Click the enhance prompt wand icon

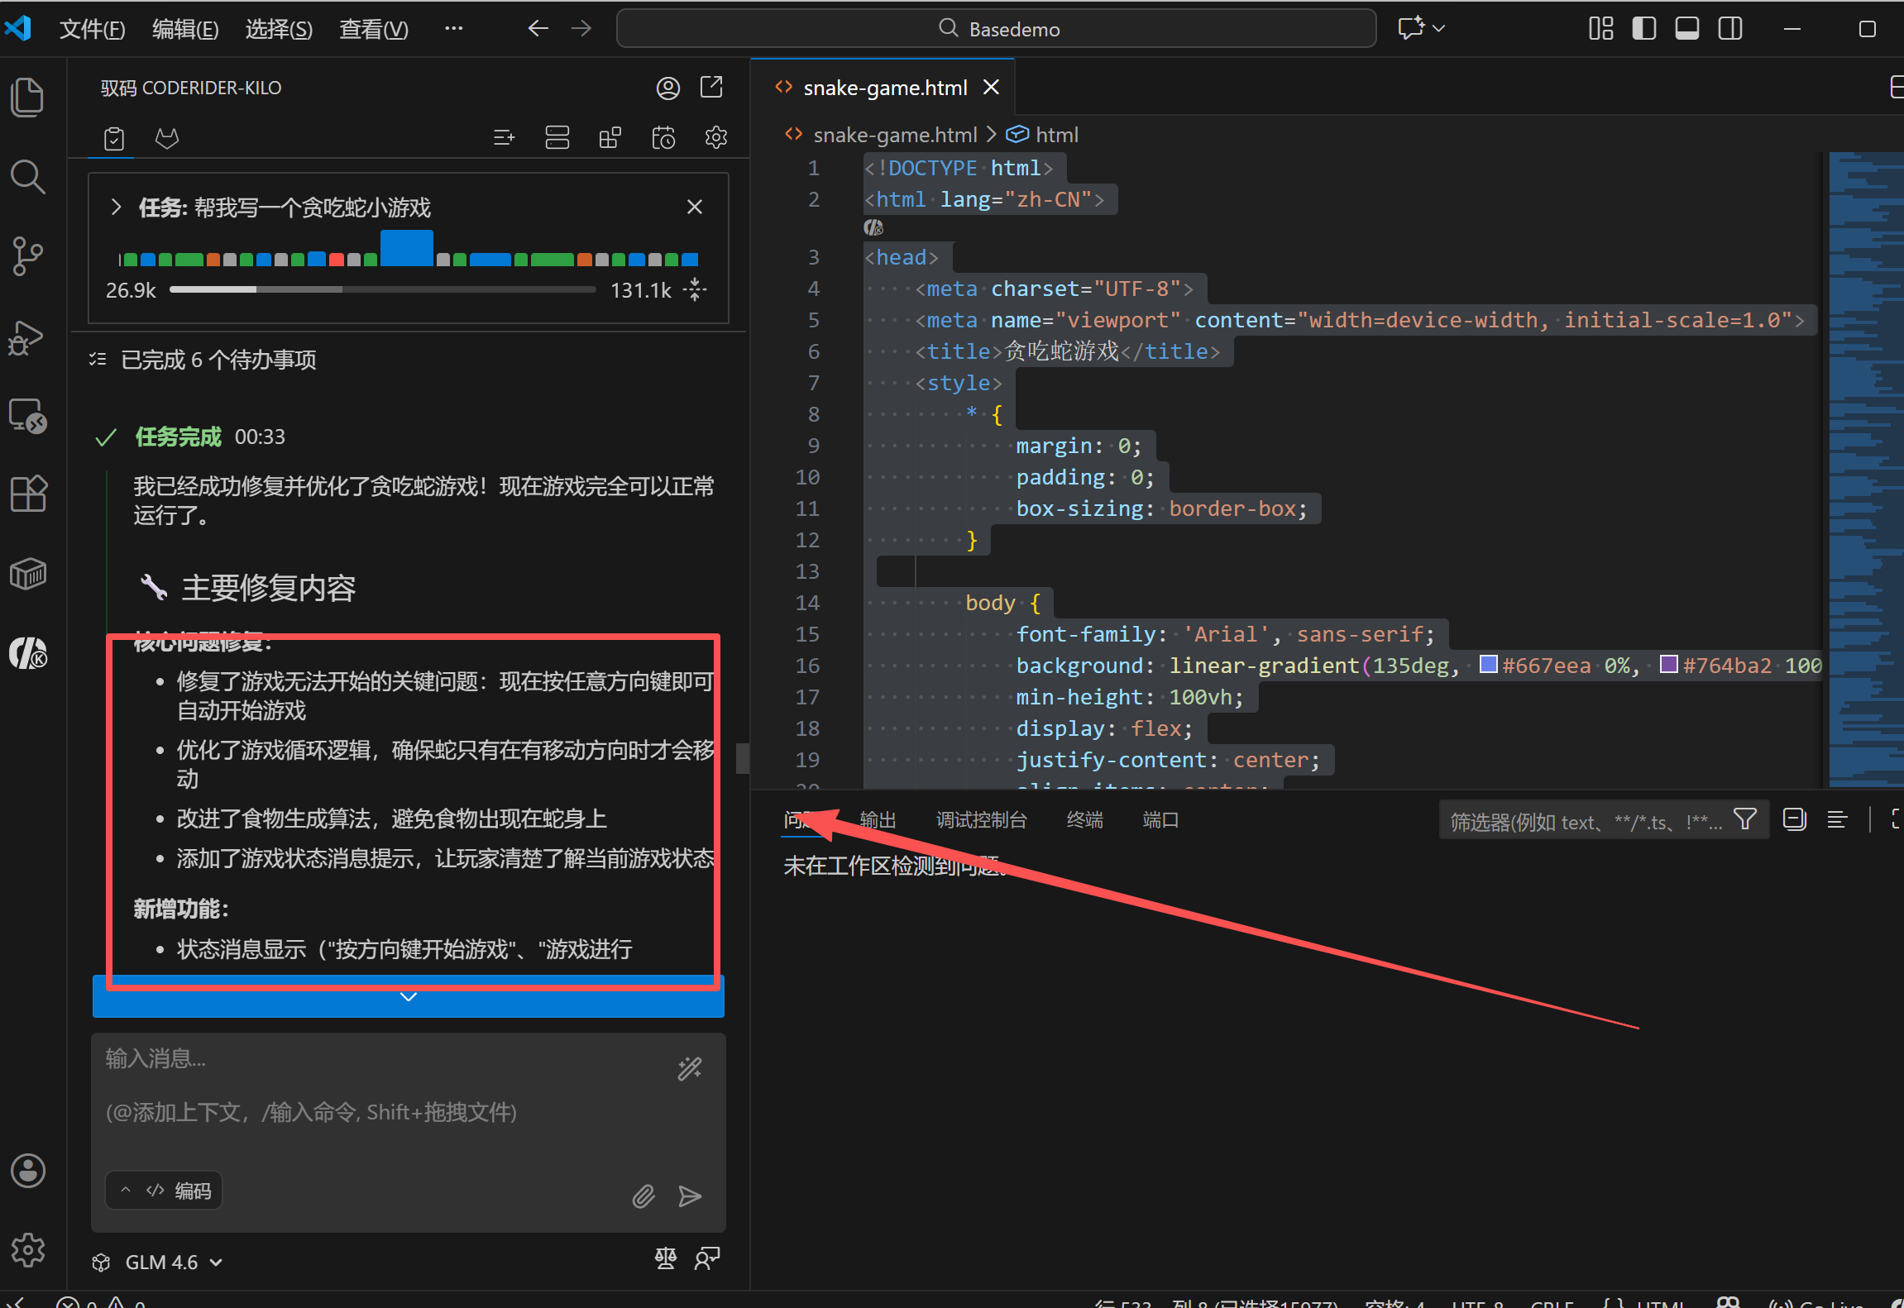pos(690,1069)
